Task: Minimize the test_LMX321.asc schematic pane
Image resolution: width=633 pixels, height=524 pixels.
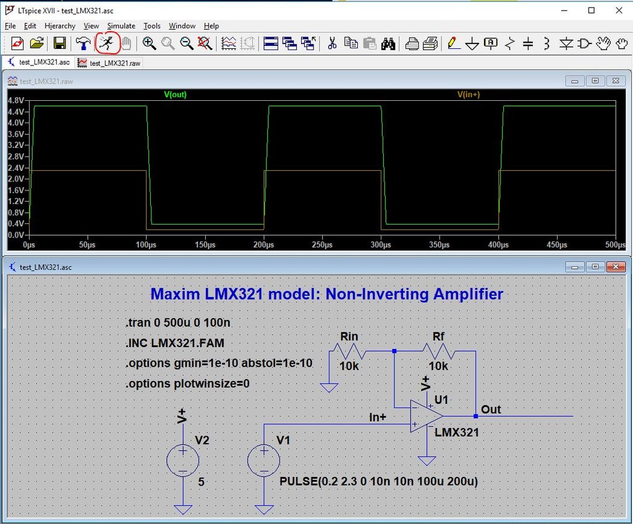Action: pyautogui.click(x=575, y=267)
